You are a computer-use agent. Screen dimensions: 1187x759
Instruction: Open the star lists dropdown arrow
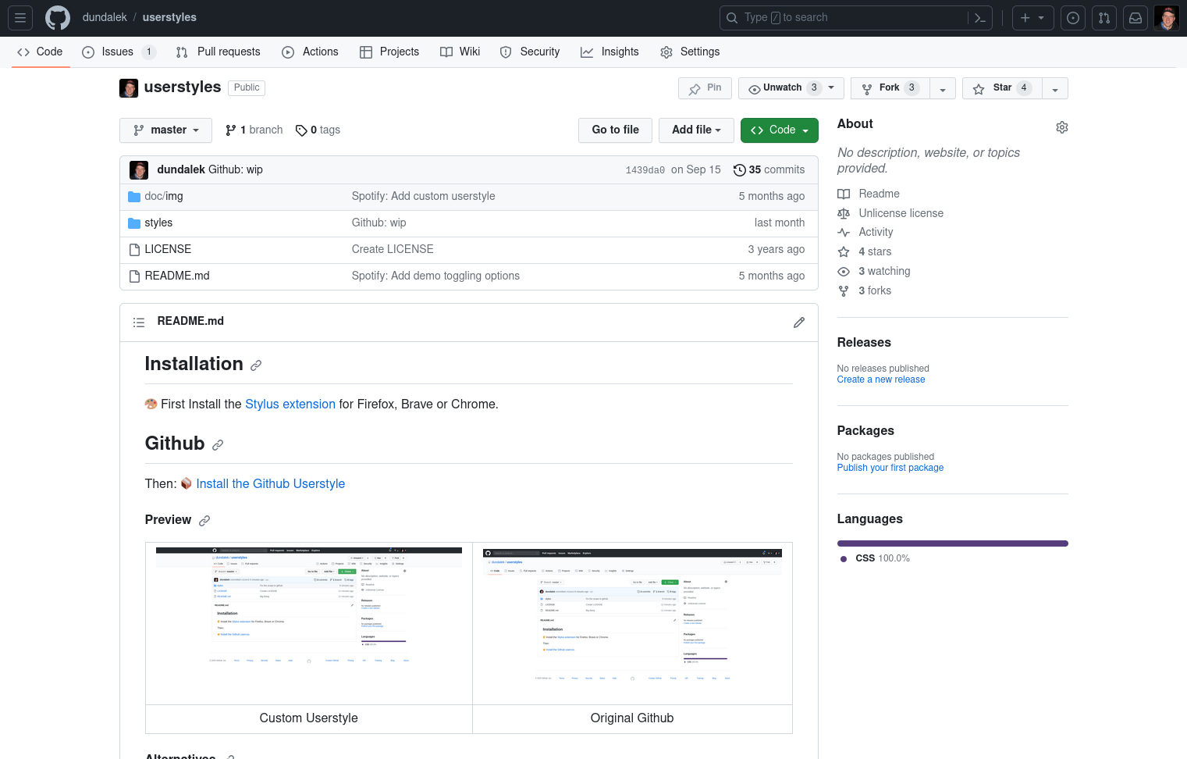1054,88
